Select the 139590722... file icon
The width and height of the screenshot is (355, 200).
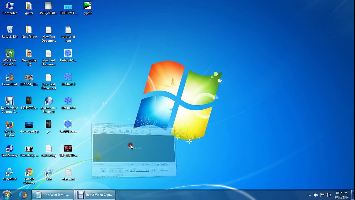coord(29,103)
